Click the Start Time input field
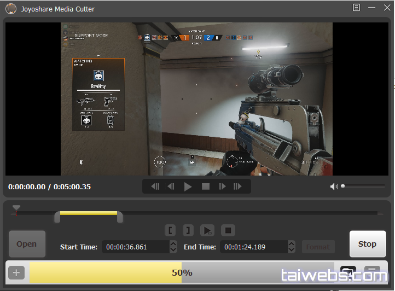Screen dimensions: 395x291 coord(135,247)
